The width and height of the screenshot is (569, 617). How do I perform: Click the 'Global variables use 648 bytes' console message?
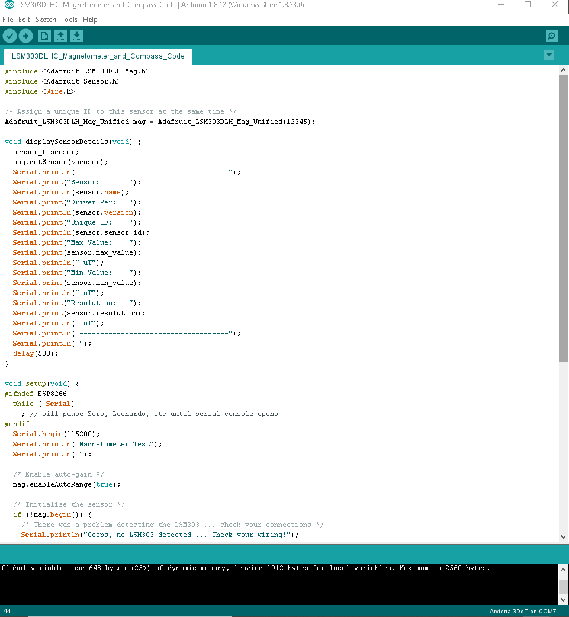tap(246, 568)
